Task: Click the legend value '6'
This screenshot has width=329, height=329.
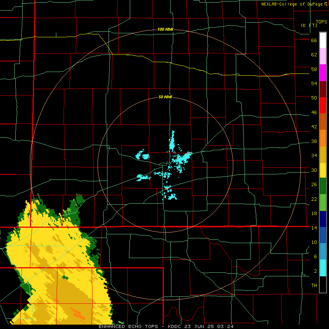Action: [315, 257]
